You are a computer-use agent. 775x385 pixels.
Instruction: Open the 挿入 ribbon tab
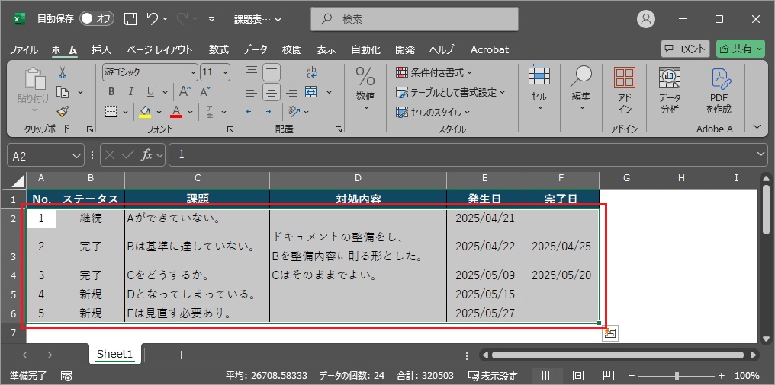[x=101, y=49]
